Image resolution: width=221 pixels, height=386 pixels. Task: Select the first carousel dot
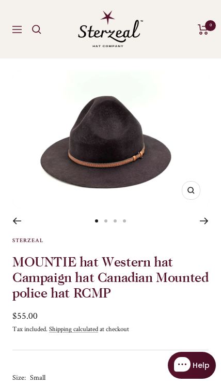click(97, 221)
